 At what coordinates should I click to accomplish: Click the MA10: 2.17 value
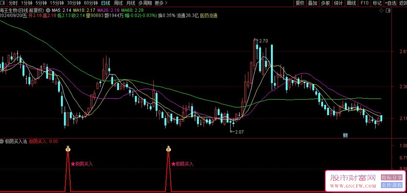coord(84,11)
